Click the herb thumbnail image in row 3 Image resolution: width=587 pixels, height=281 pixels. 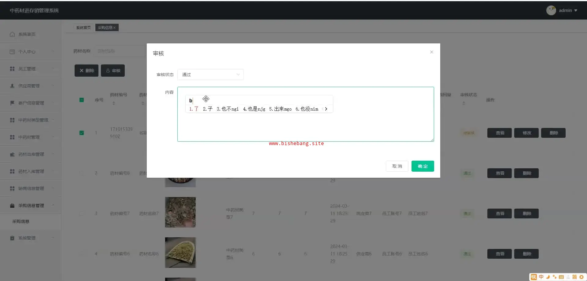click(180, 212)
